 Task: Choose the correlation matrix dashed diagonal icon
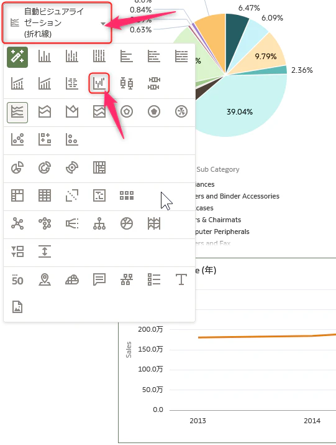pyautogui.click(x=72, y=195)
